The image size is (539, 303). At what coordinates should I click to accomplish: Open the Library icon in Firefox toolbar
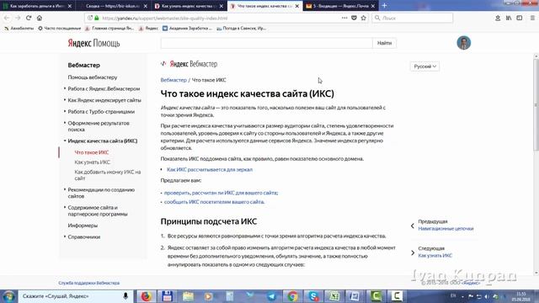pos(509,18)
